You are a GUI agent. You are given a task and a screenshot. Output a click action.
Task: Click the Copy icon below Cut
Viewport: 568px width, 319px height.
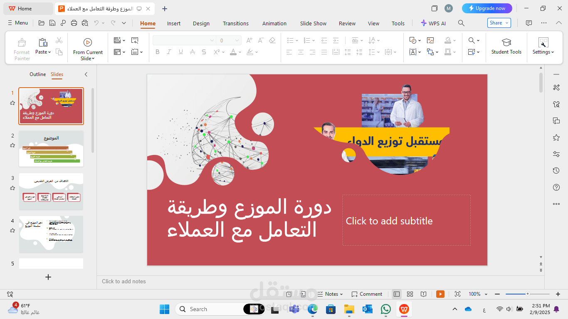[x=59, y=52]
